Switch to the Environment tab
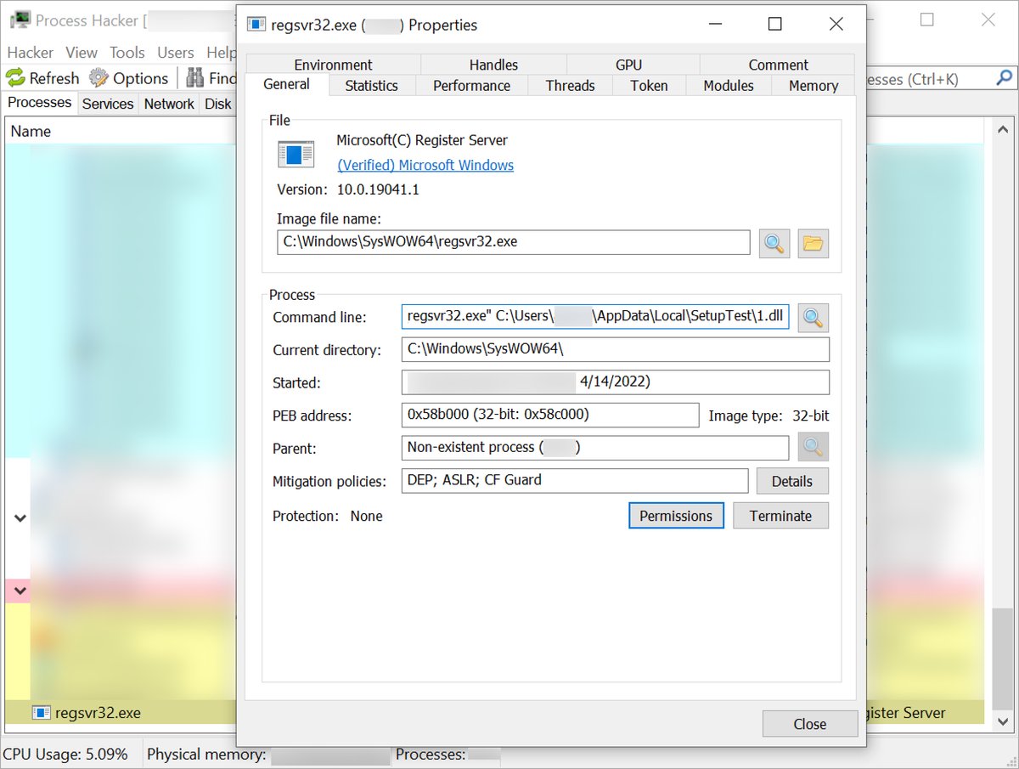 pyautogui.click(x=333, y=65)
